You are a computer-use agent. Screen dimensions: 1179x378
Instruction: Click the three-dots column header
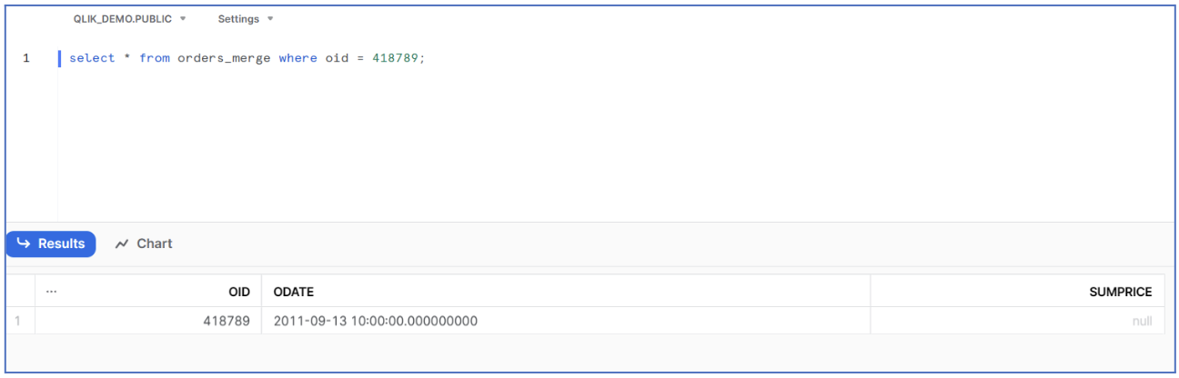coord(51,292)
